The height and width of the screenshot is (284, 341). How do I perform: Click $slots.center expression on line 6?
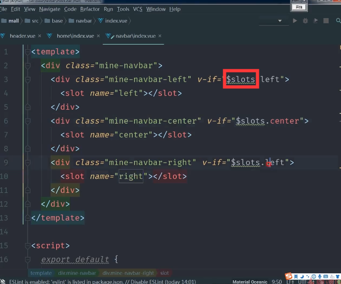point(268,121)
